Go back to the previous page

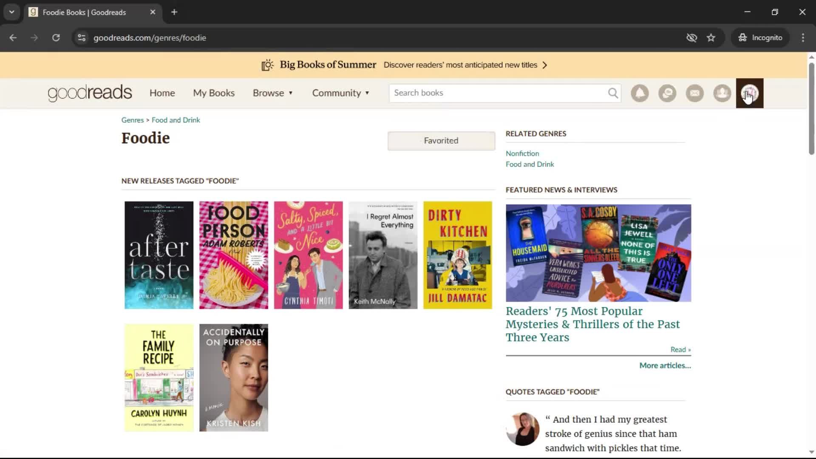pos(13,38)
